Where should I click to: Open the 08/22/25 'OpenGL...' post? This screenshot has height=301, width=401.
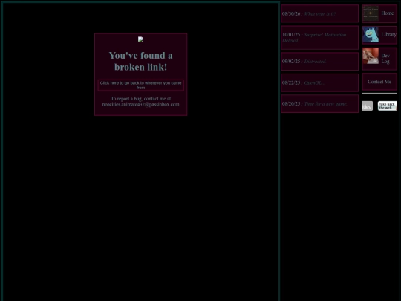[x=319, y=83]
